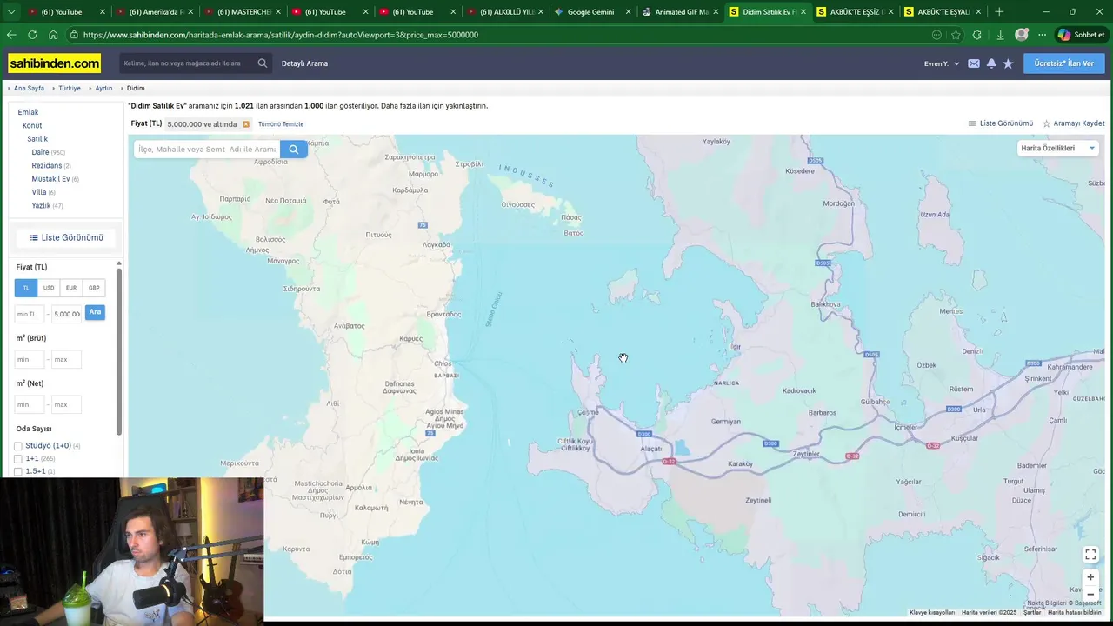Switch to ALKOLLÜ YILBAŞI tab

(x=505, y=11)
